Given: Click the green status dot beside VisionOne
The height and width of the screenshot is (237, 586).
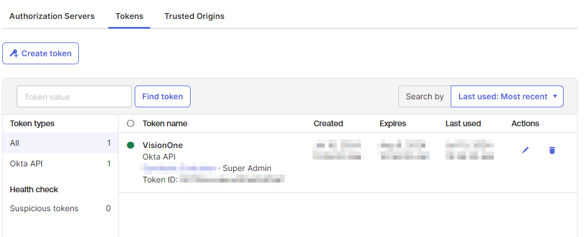Looking at the screenshot, I should click(131, 145).
